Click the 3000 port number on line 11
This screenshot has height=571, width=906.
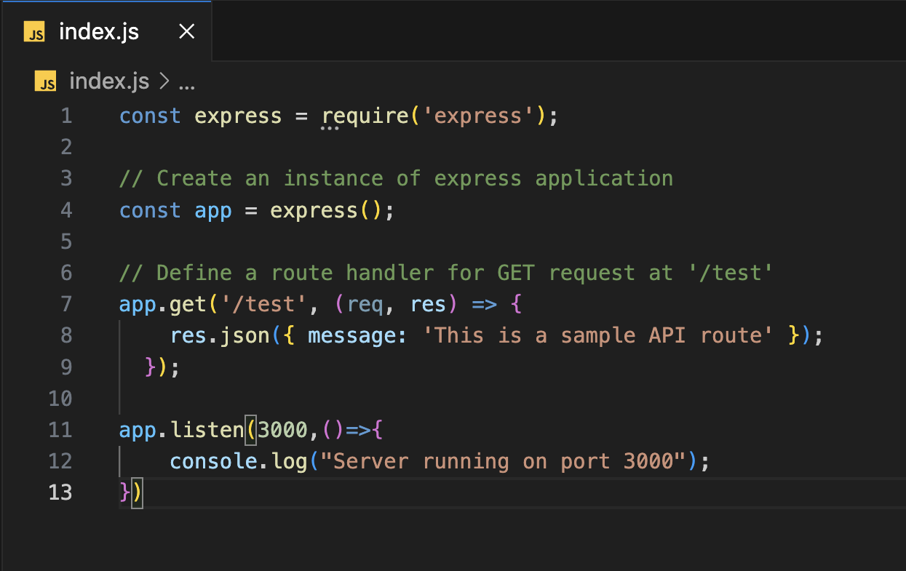click(283, 430)
